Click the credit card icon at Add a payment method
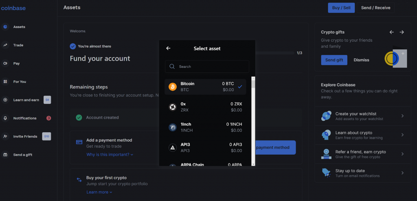 tap(79, 142)
